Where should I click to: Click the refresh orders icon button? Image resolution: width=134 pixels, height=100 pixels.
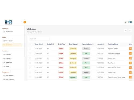126,30
